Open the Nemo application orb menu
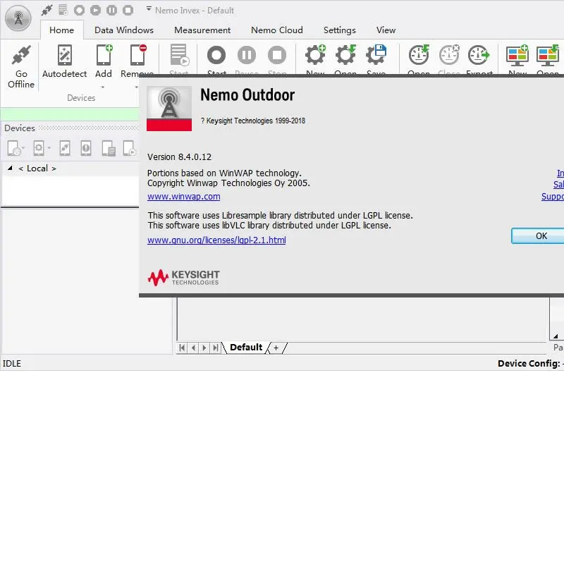The image size is (564, 564). [x=18, y=18]
